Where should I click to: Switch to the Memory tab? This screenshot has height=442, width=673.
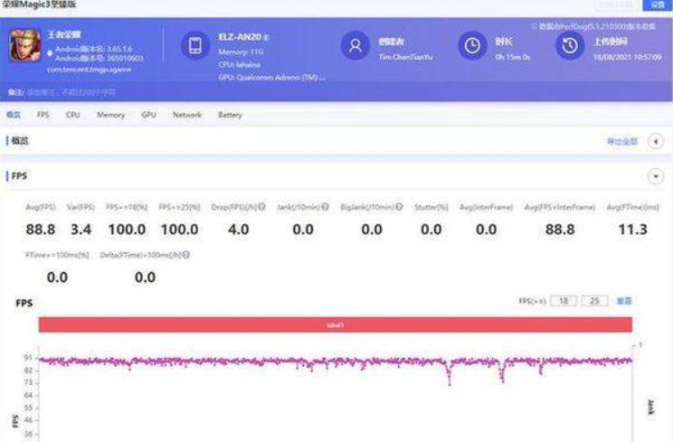110,115
